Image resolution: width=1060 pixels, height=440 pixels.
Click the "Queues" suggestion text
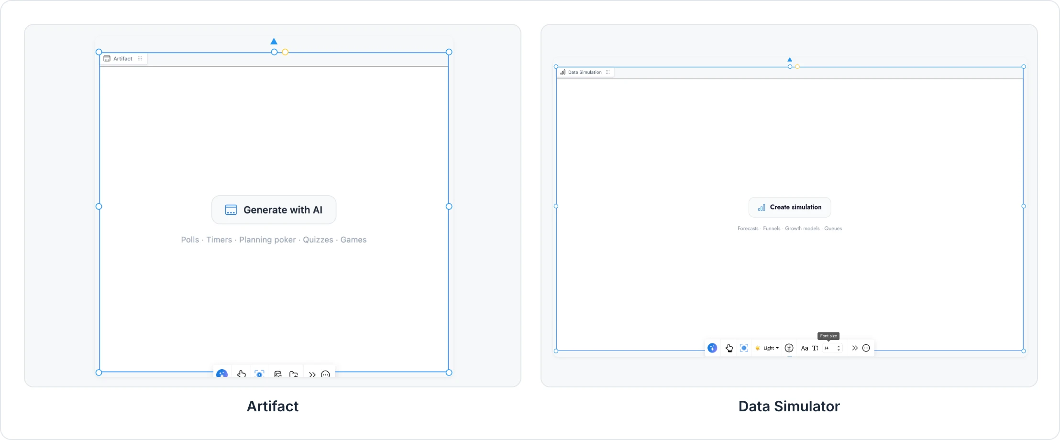[x=833, y=229]
